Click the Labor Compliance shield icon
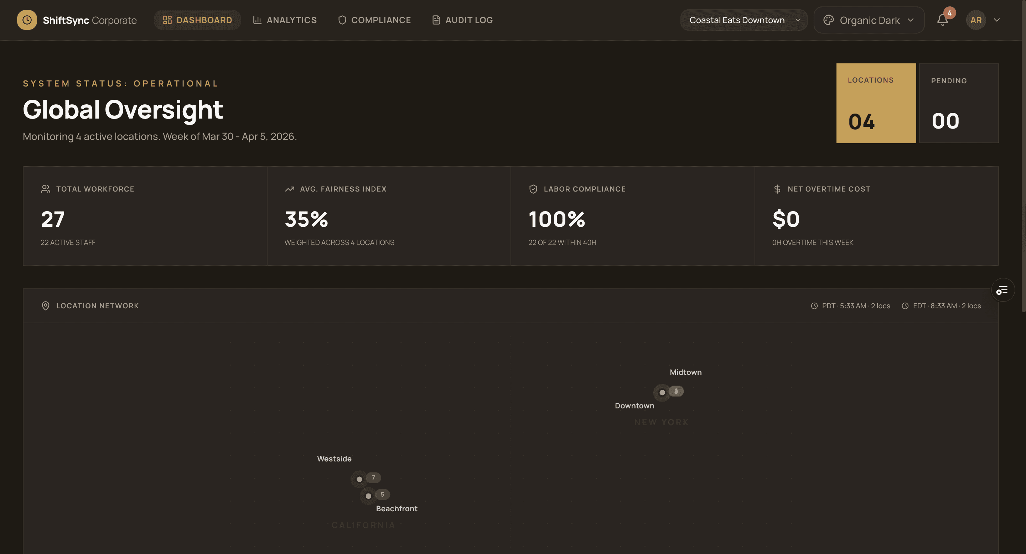Screen dimensions: 1026x554 click(x=533, y=189)
